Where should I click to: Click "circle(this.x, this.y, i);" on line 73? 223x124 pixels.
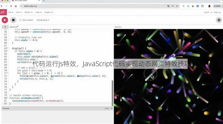[x=36, y=79]
